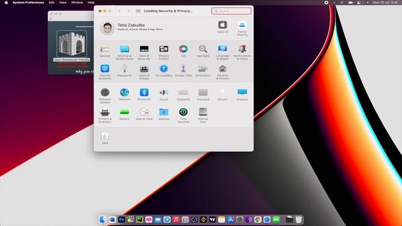This screenshot has width=402, height=226.
Task: Open Google Chrome from the Dock
Action: (x=258, y=220)
